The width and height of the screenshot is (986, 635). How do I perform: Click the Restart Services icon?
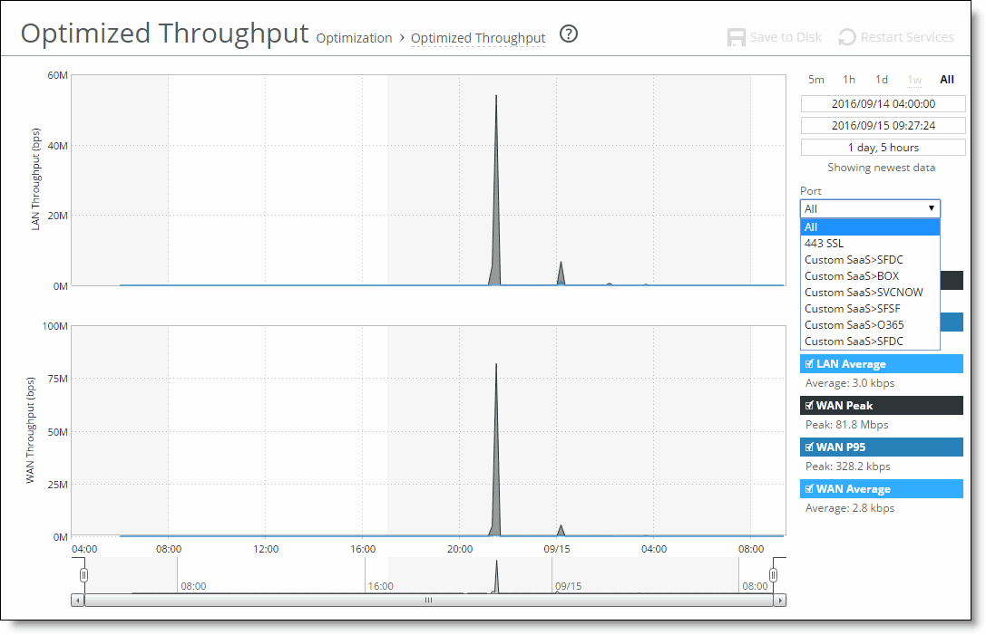click(x=846, y=37)
